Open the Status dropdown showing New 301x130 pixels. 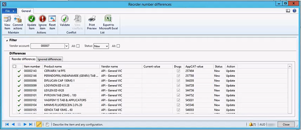[101, 46]
